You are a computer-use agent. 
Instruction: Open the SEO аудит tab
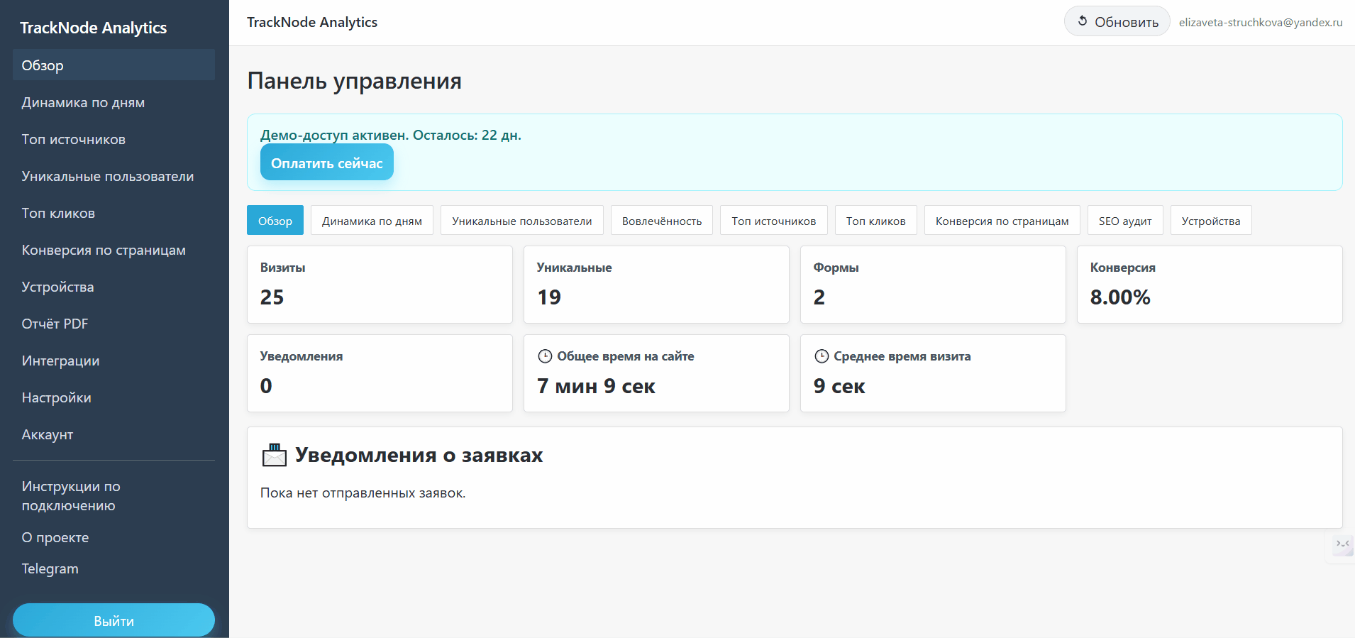tap(1124, 221)
